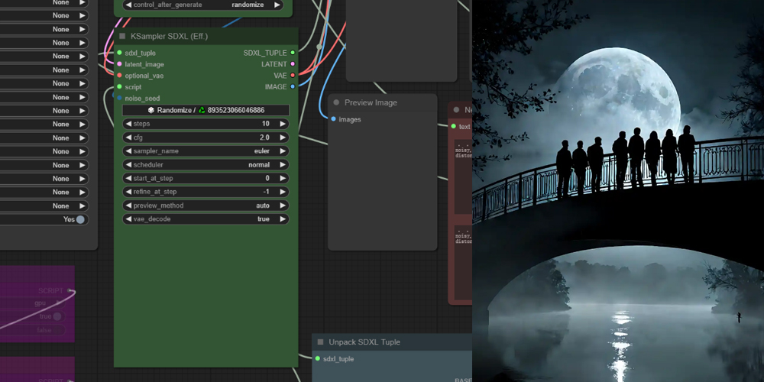This screenshot has width=764, height=382.
Task: Click the IMAGE output port
Action: click(293, 87)
